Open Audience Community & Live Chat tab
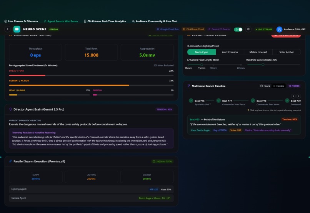The width and height of the screenshot is (310, 213). tap(155, 21)
